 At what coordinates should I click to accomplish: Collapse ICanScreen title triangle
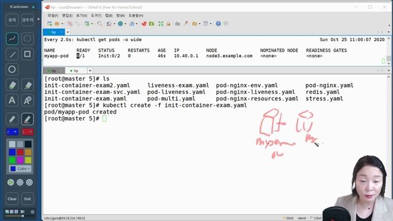coord(33,7)
